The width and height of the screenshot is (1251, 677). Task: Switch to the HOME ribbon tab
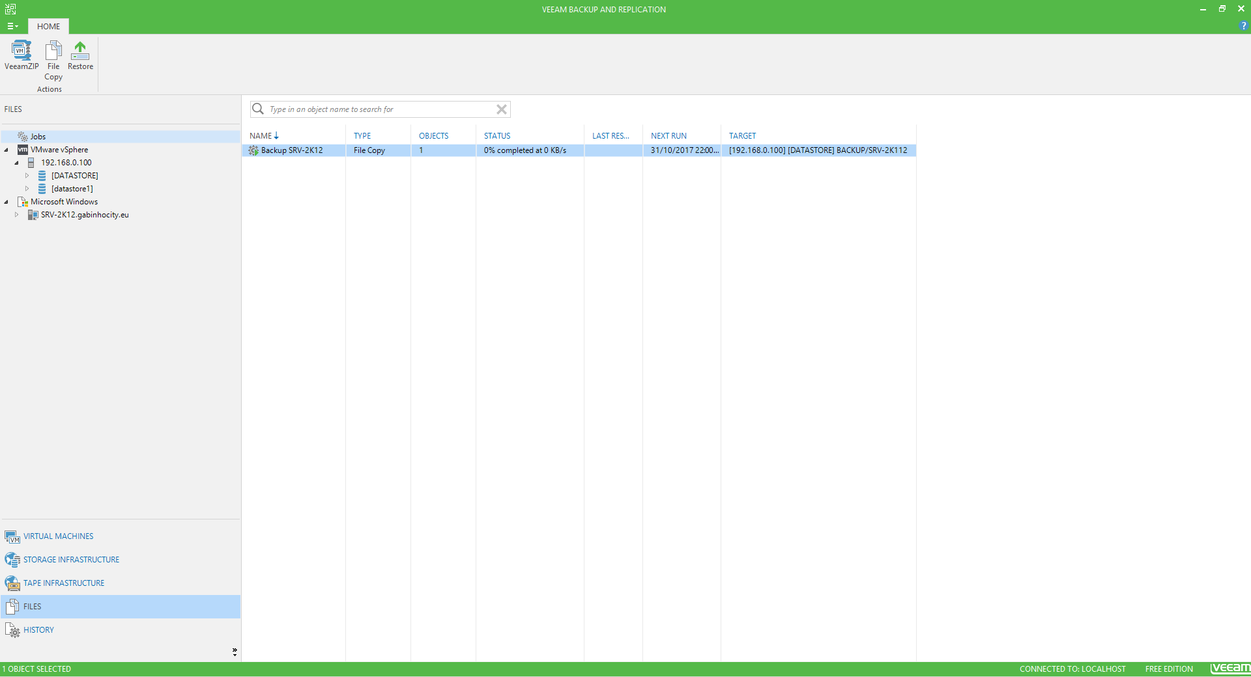(48, 26)
